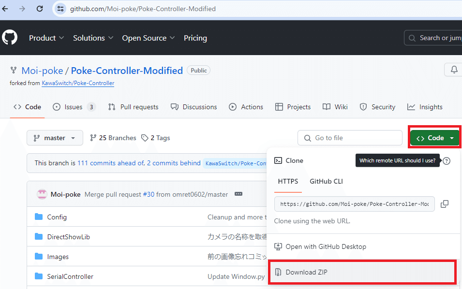Image resolution: width=462 pixels, height=289 pixels.
Task: Switch to GitHub CLI clone tab
Action: click(326, 181)
